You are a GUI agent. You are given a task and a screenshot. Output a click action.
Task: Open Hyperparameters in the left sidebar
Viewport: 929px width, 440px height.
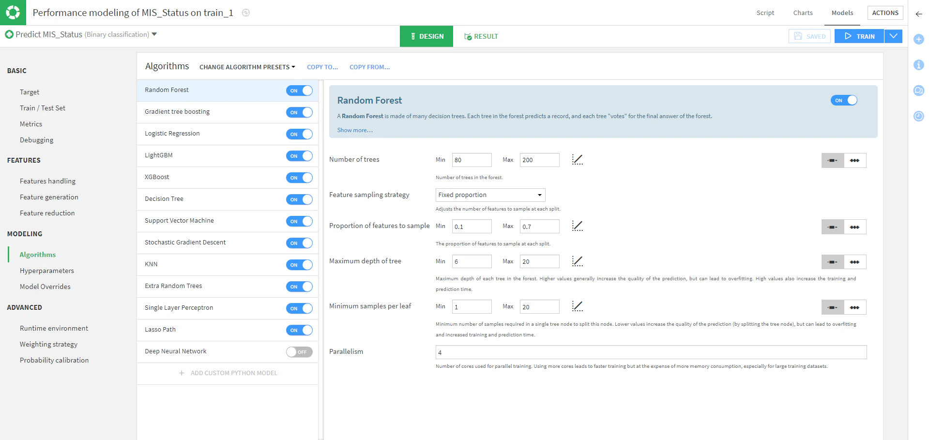(47, 271)
